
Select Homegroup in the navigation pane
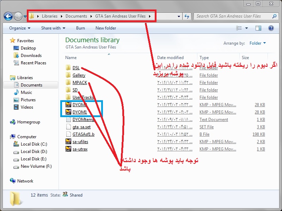click(x=25, y=122)
